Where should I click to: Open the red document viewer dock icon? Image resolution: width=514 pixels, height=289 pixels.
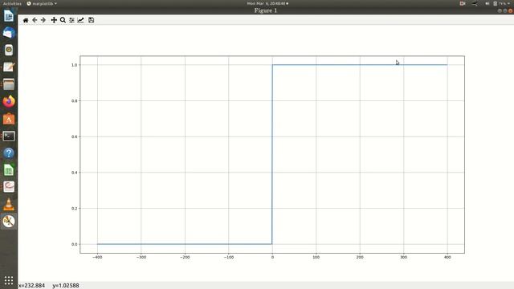9,187
